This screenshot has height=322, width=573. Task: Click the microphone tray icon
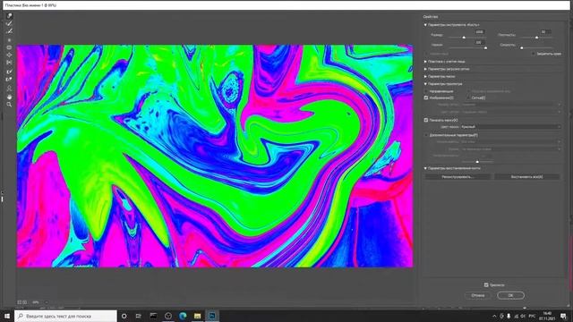(x=509, y=316)
